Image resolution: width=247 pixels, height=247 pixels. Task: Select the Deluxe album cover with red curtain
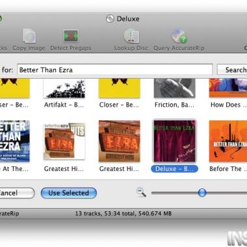point(175,141)
